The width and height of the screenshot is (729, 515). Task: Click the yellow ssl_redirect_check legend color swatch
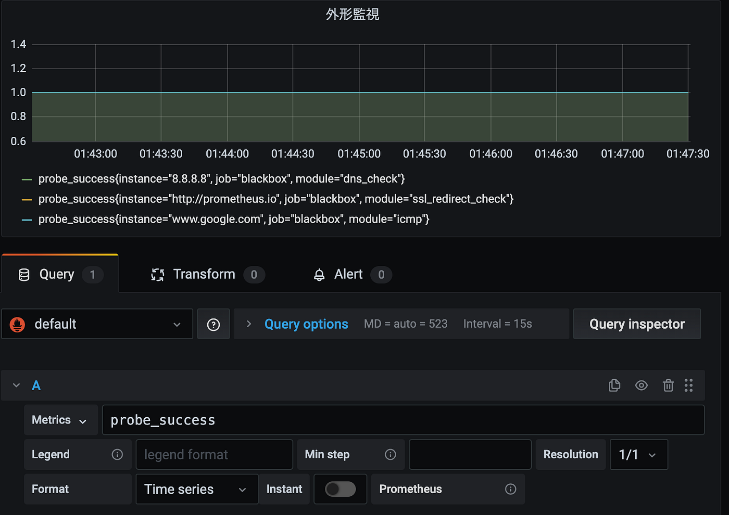pos(27,199)
